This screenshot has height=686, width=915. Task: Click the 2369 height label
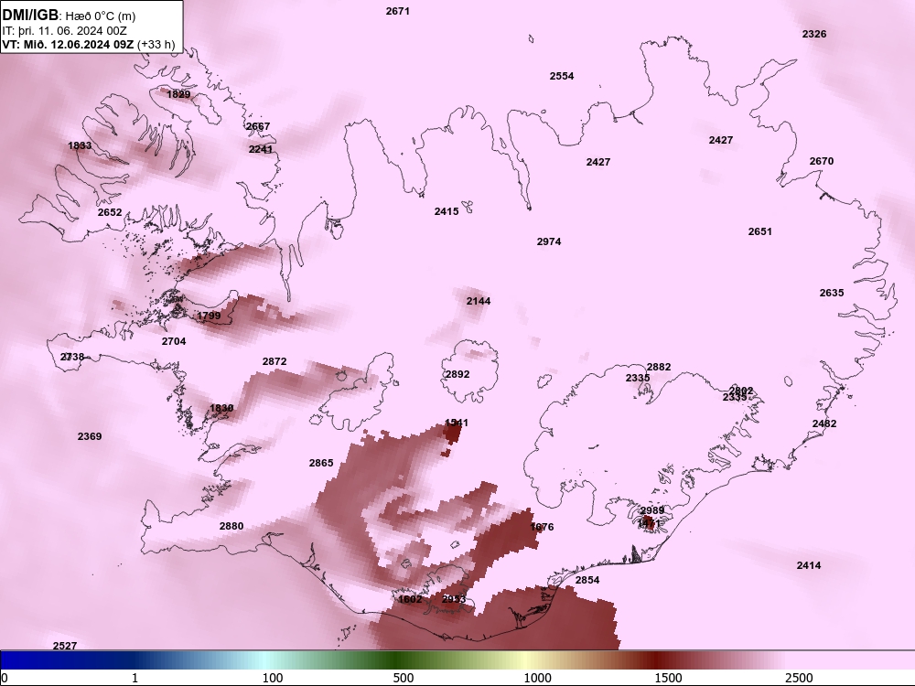click(x=90, y=436)
